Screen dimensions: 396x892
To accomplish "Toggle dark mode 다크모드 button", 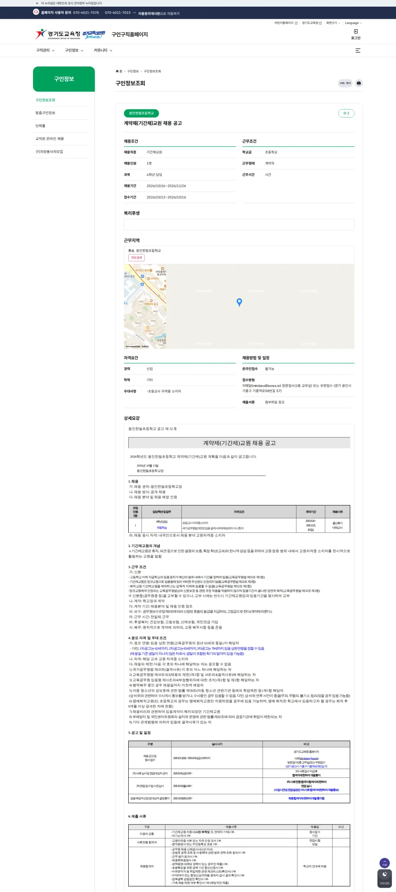I will (385, 878).
